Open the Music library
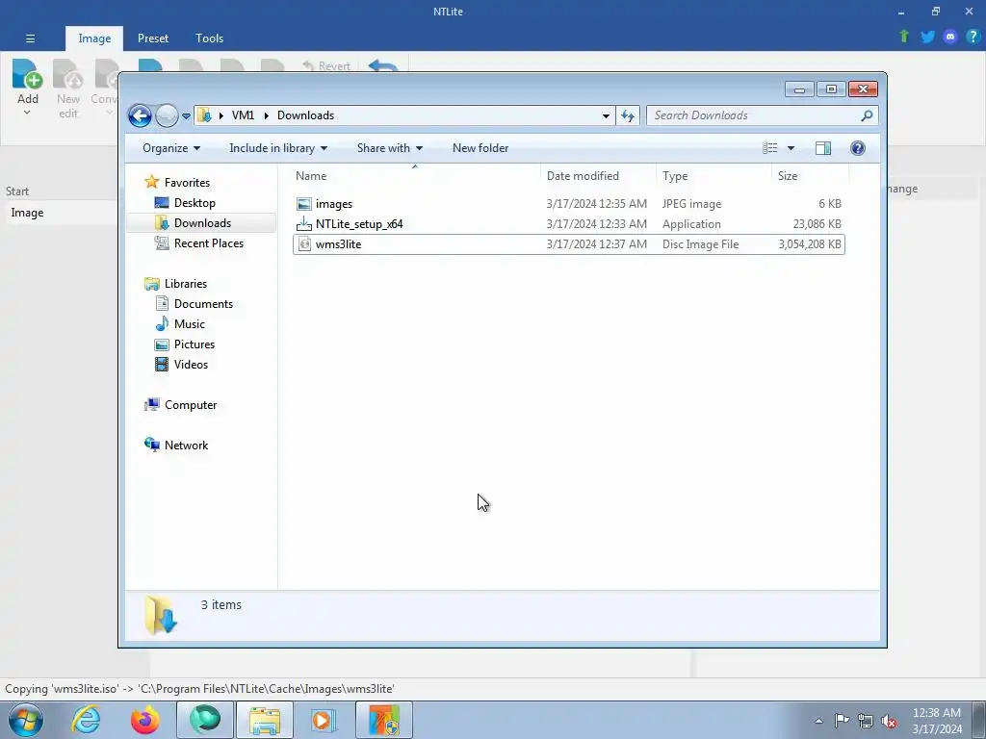Screen dimensions: 986x739 [x=189, y=323]
